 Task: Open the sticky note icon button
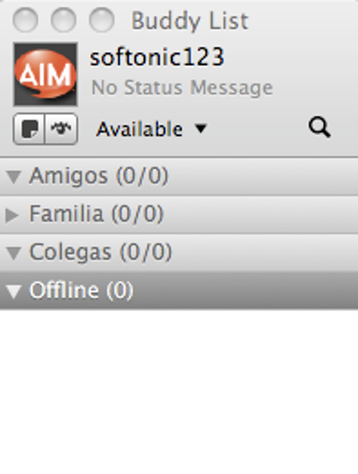tap(29, 129)
